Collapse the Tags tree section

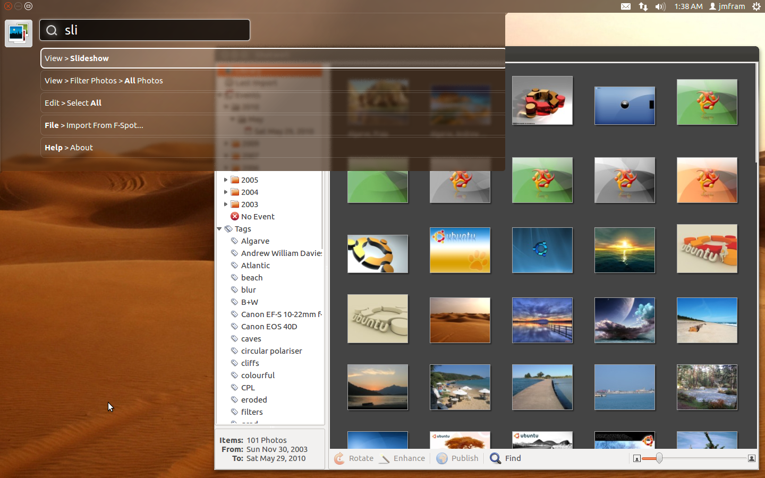(219, 229)
